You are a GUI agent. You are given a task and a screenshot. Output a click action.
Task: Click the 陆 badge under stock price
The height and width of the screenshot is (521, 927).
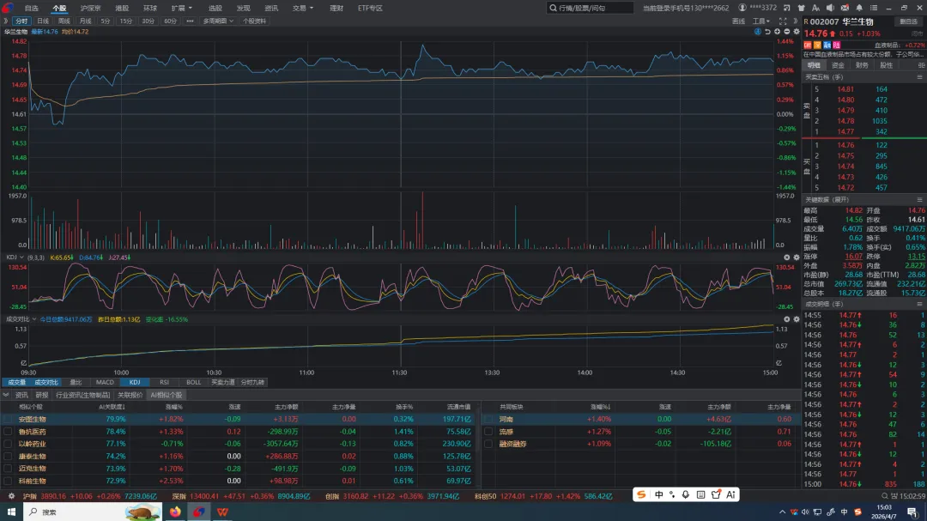tap(837, 45)
